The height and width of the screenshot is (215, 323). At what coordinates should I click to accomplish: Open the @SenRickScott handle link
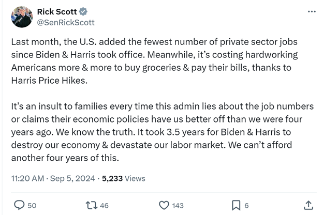(x=66, y=22)
